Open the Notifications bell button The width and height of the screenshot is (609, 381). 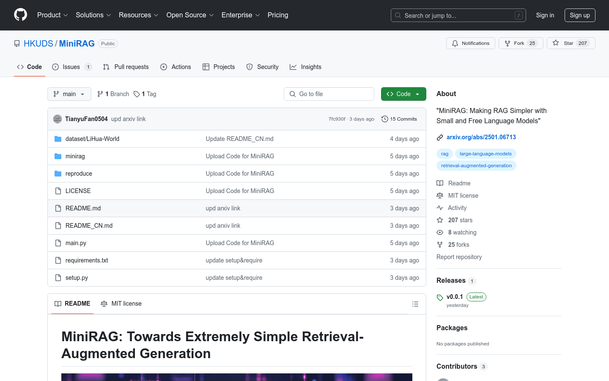pos(470,43)
